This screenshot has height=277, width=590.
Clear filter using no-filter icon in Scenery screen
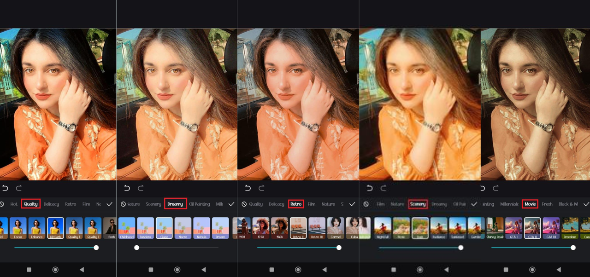tap(366, 204)
